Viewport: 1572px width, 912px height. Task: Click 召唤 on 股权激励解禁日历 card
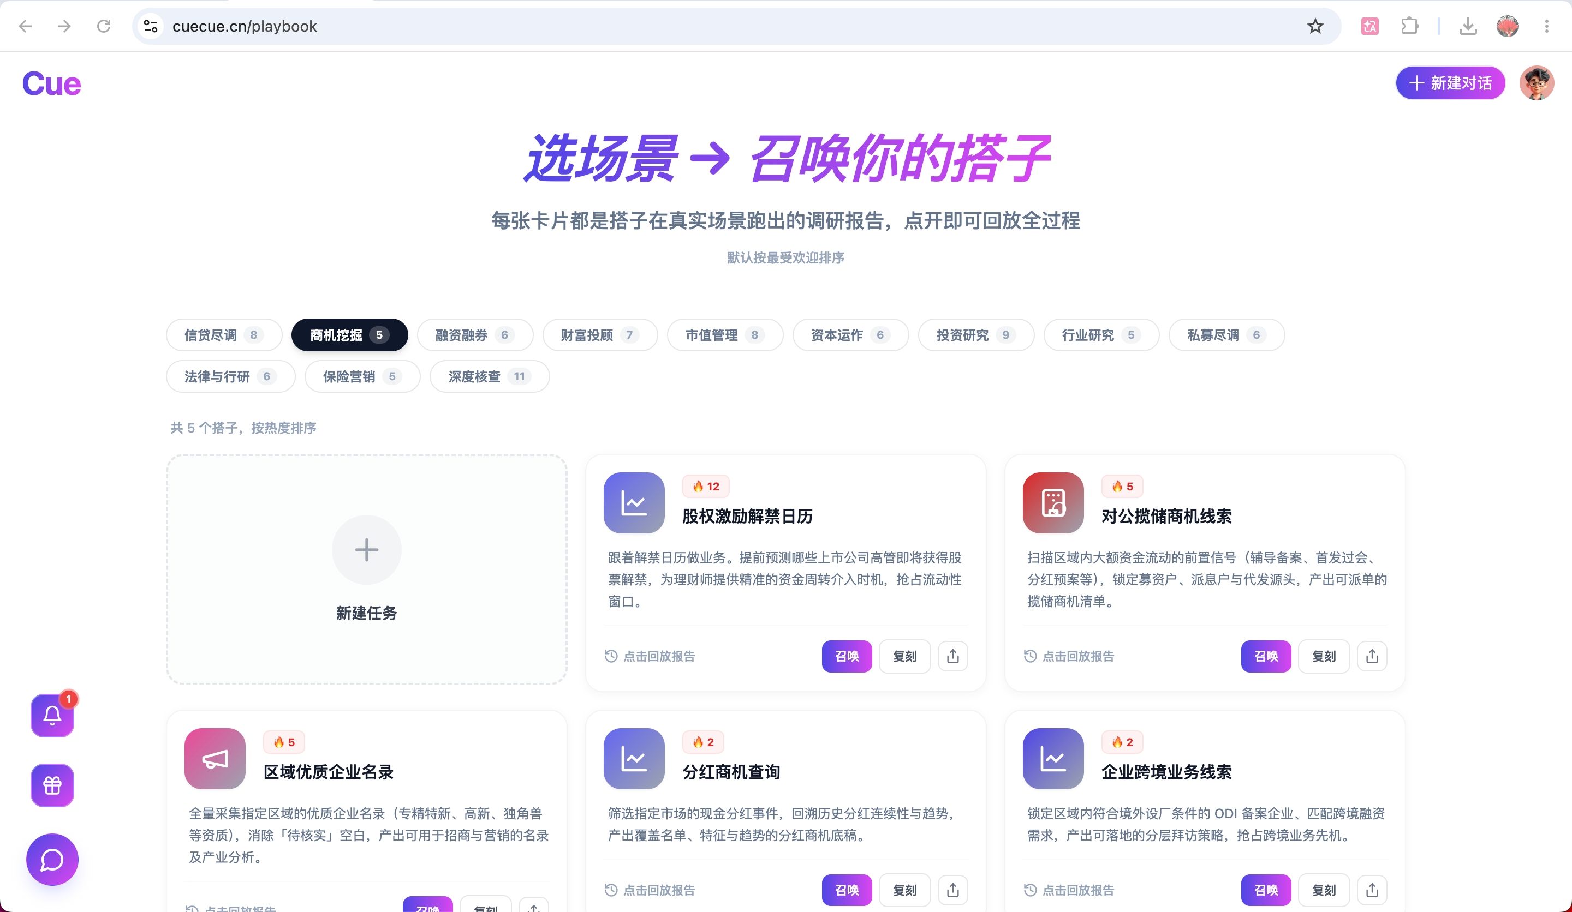[x=847, y=656]
